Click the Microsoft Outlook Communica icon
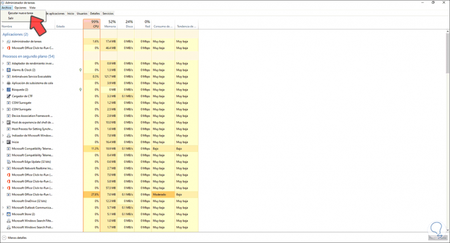450x243 pixels. point(8,207)
